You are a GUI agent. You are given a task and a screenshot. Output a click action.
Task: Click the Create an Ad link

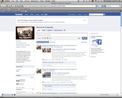[x=94, y=33]
